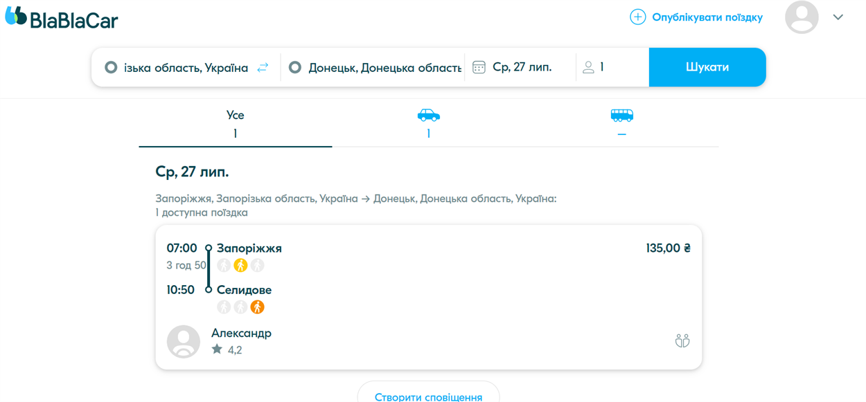Click driver name Александр

241,333
